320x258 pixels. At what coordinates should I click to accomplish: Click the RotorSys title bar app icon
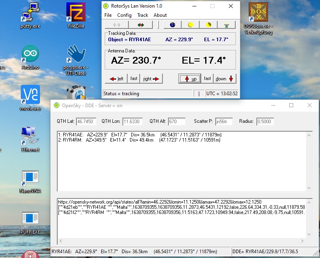click(x=106, y=6)
